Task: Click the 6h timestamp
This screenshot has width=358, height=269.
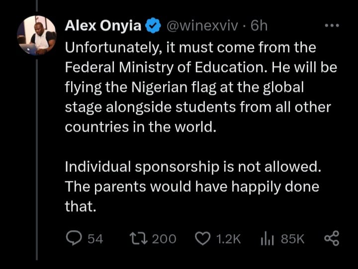Action: [259, 26]
